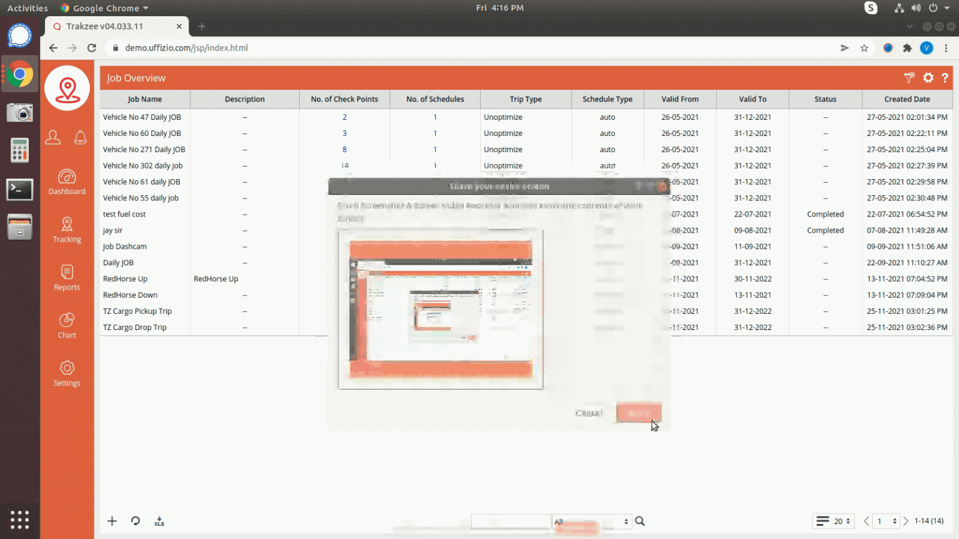Open the Dashboard from the sidebar

coord(67,182)
